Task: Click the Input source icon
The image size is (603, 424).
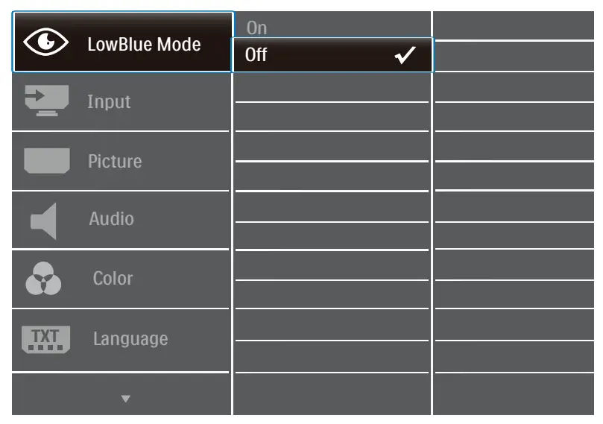Action: tap(47, 101)
